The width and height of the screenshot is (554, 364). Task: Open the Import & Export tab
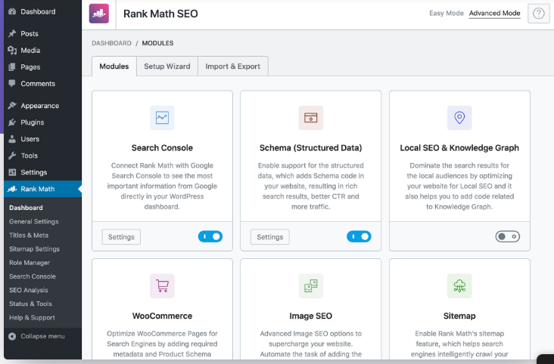233,66
